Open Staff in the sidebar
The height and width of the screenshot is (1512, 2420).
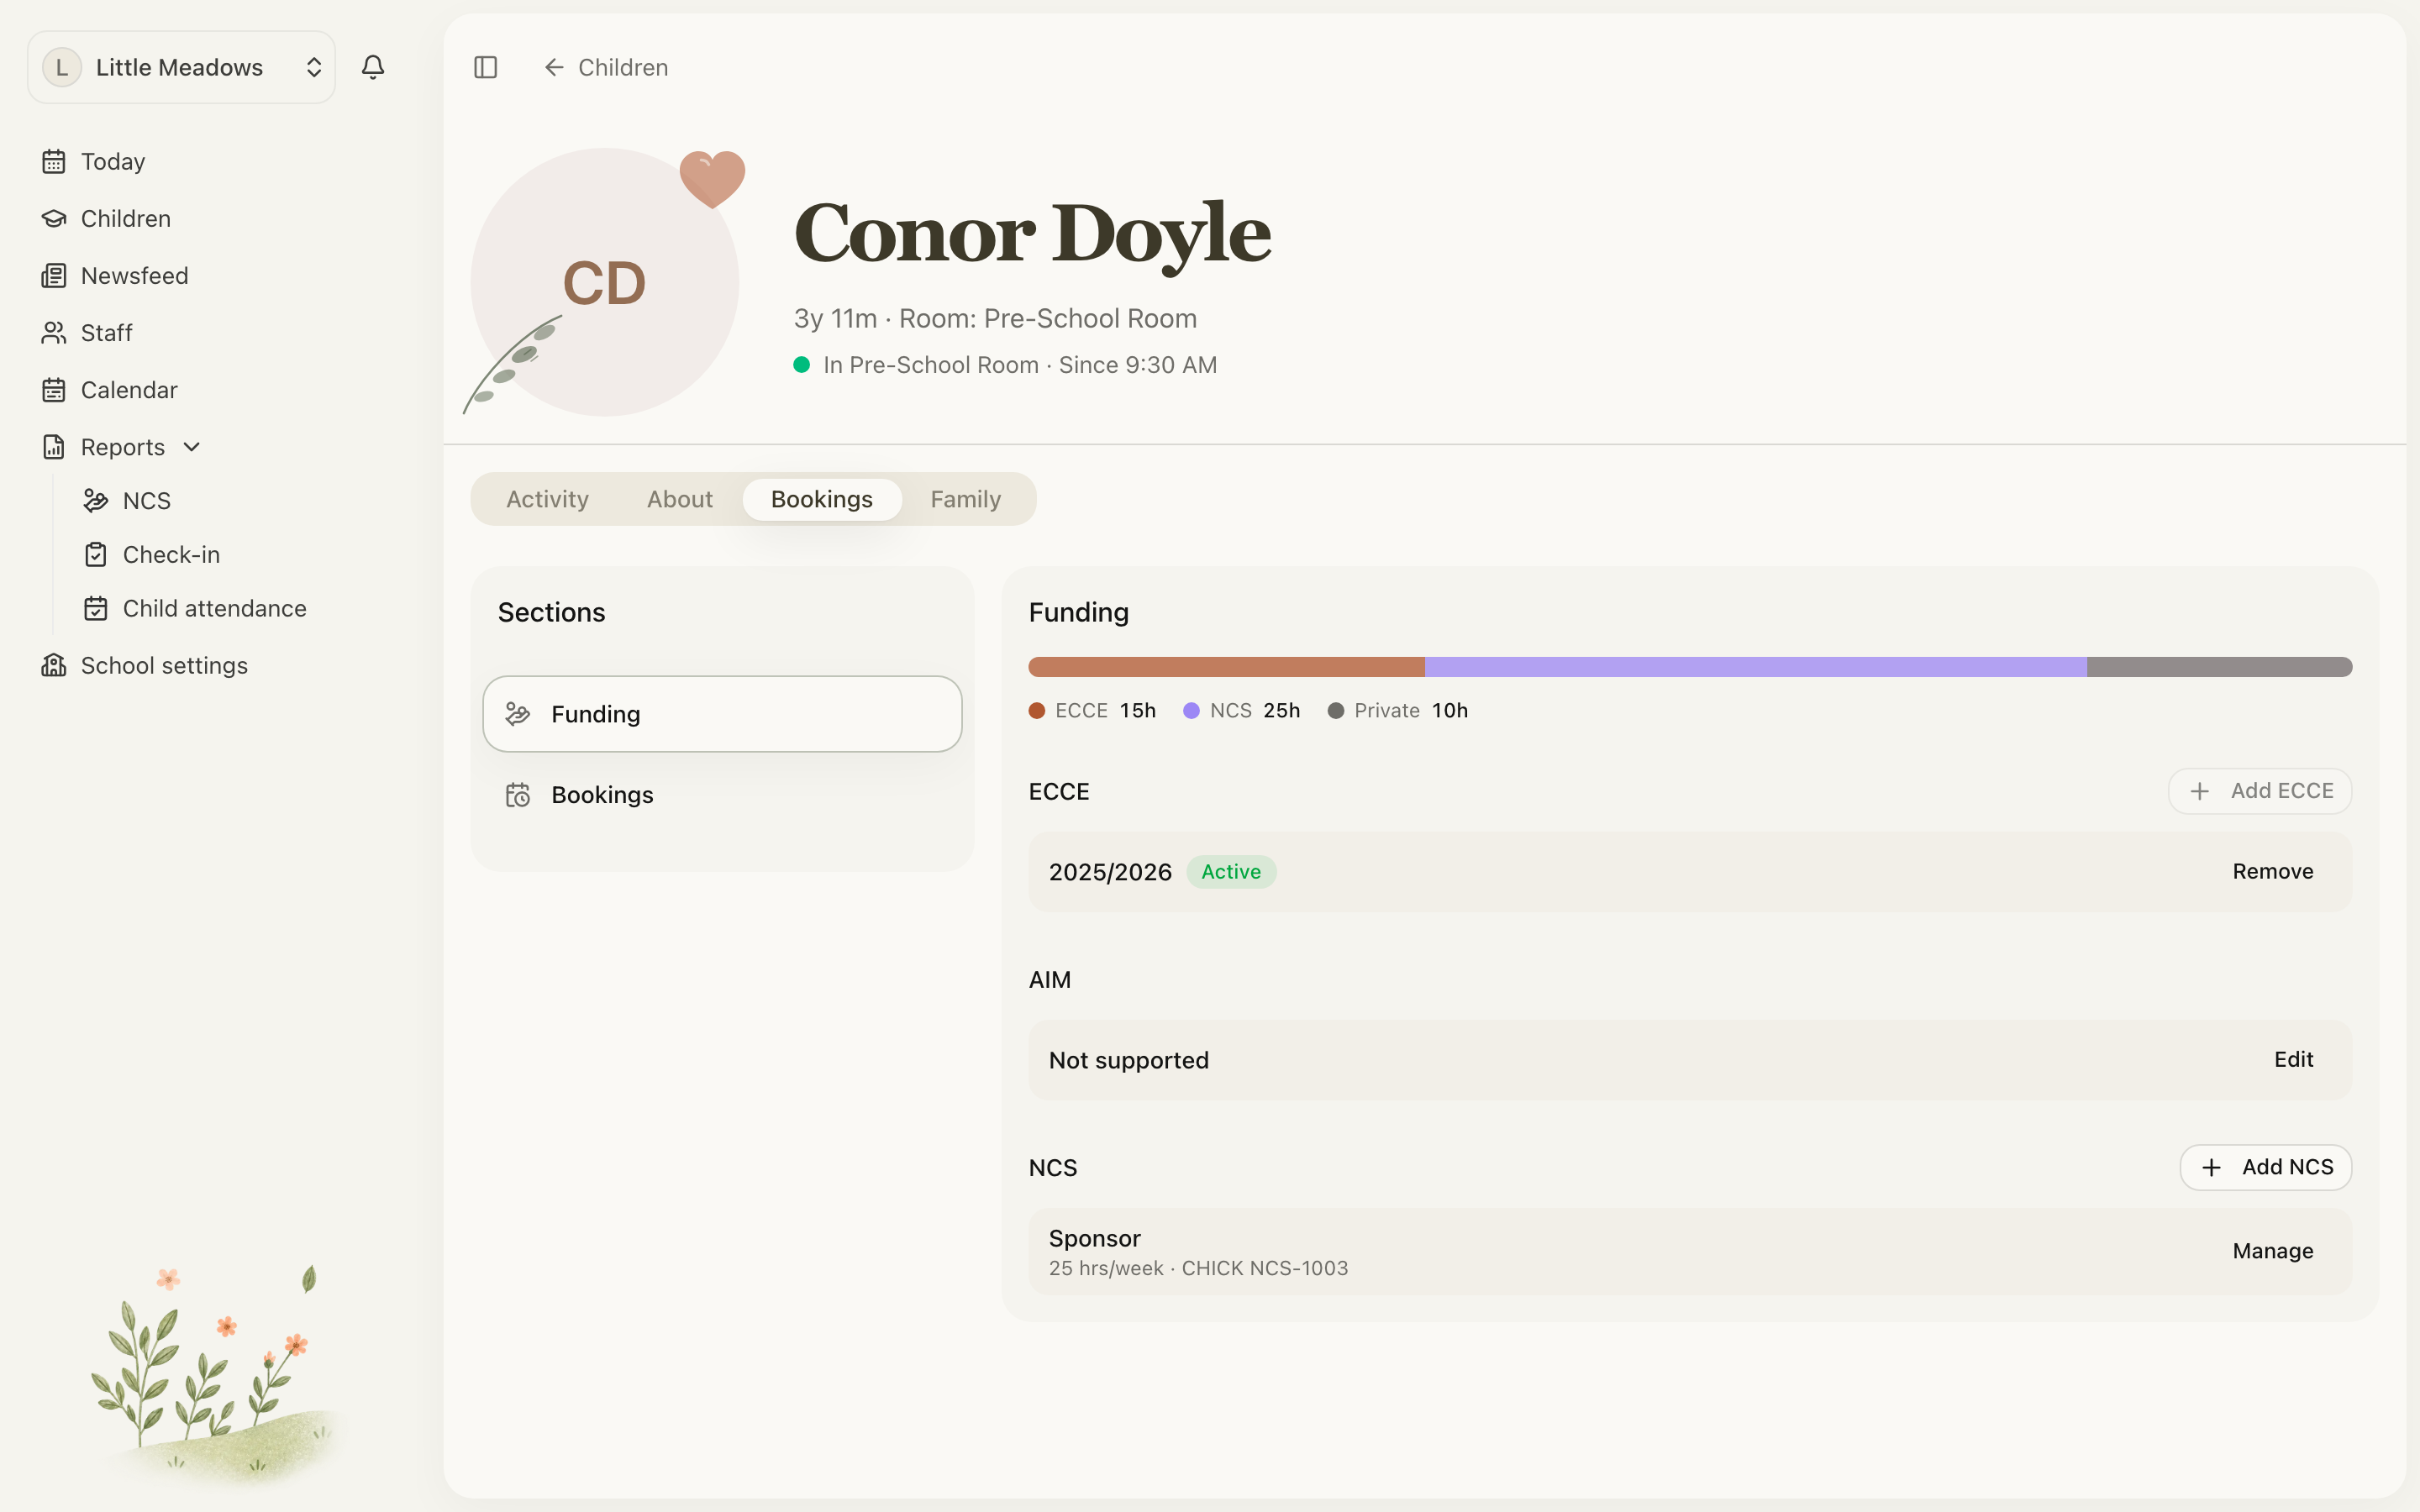click(107, 332)
